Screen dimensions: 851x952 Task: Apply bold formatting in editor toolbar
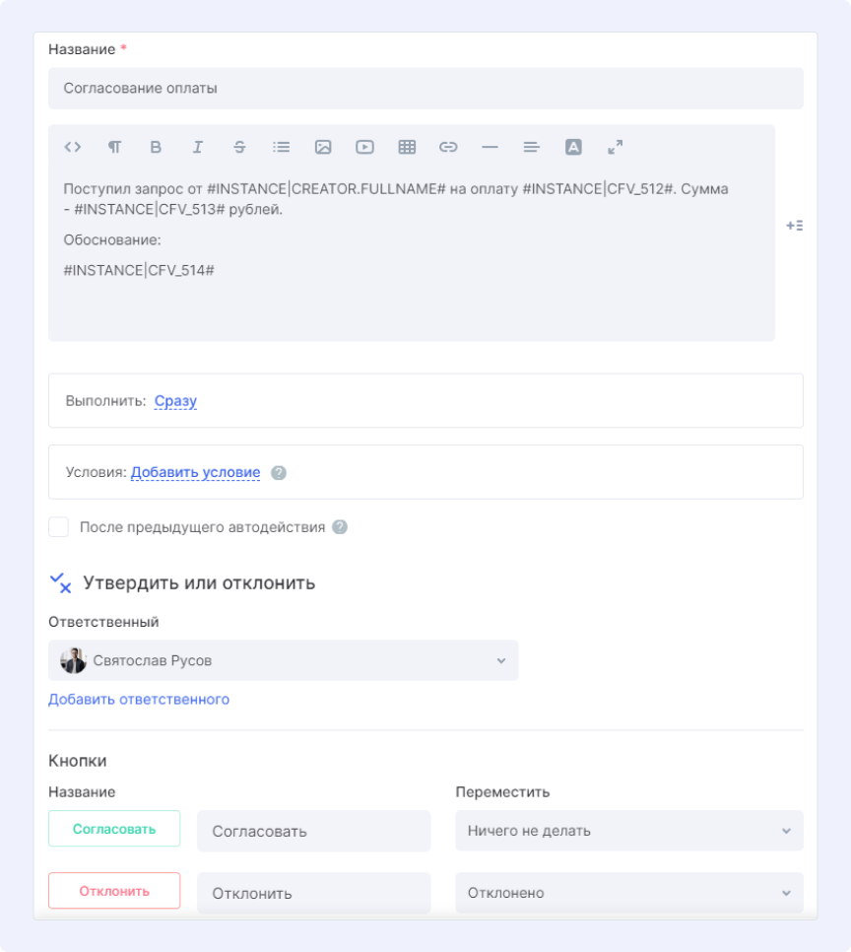[x=156, y=147]
